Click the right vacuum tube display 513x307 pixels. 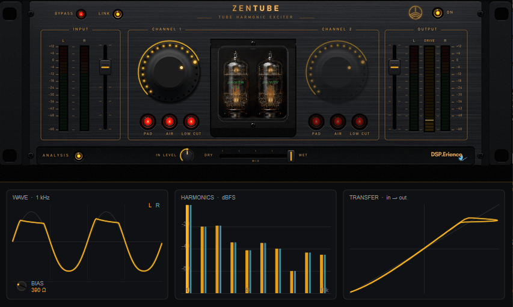click(x=271, y=84)
